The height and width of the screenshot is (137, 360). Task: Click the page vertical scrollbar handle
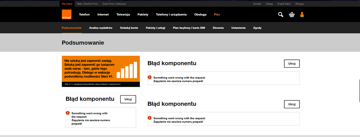pyautogui.click(x=359, y=91)
